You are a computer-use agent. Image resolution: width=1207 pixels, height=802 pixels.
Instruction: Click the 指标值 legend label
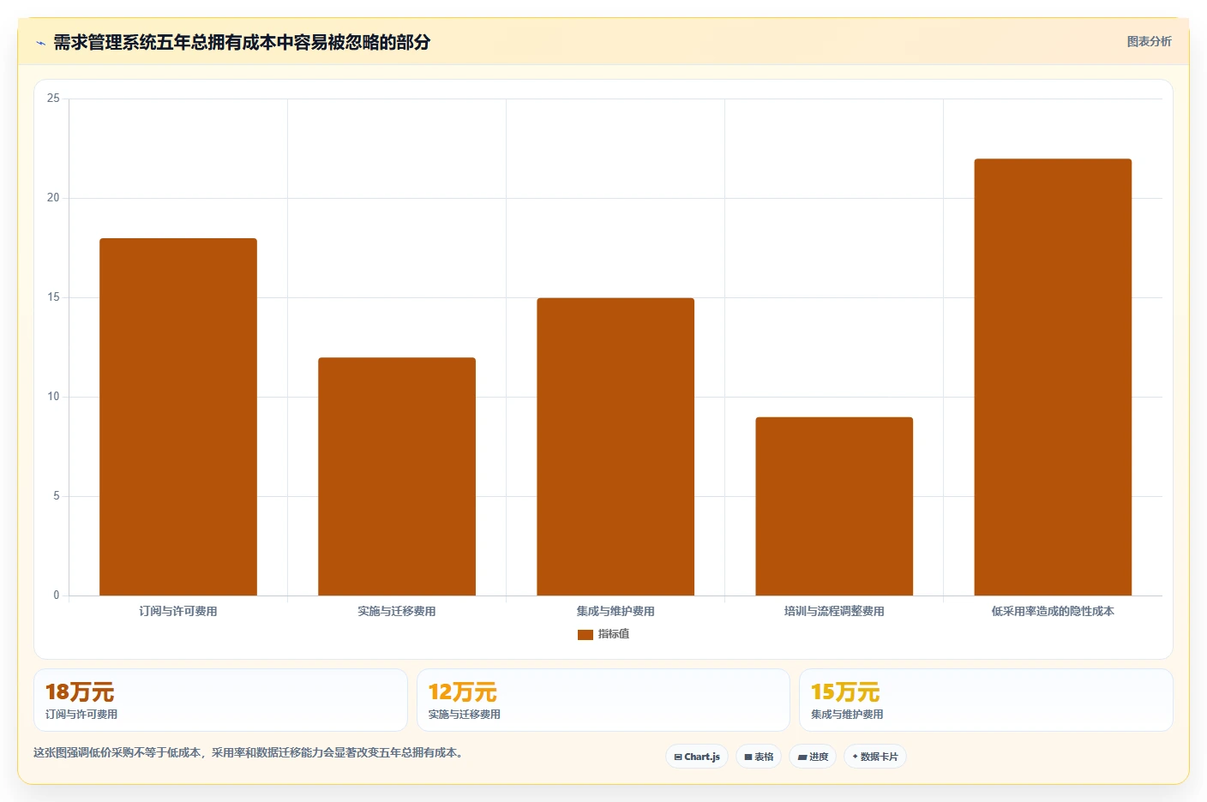(614, 634)
